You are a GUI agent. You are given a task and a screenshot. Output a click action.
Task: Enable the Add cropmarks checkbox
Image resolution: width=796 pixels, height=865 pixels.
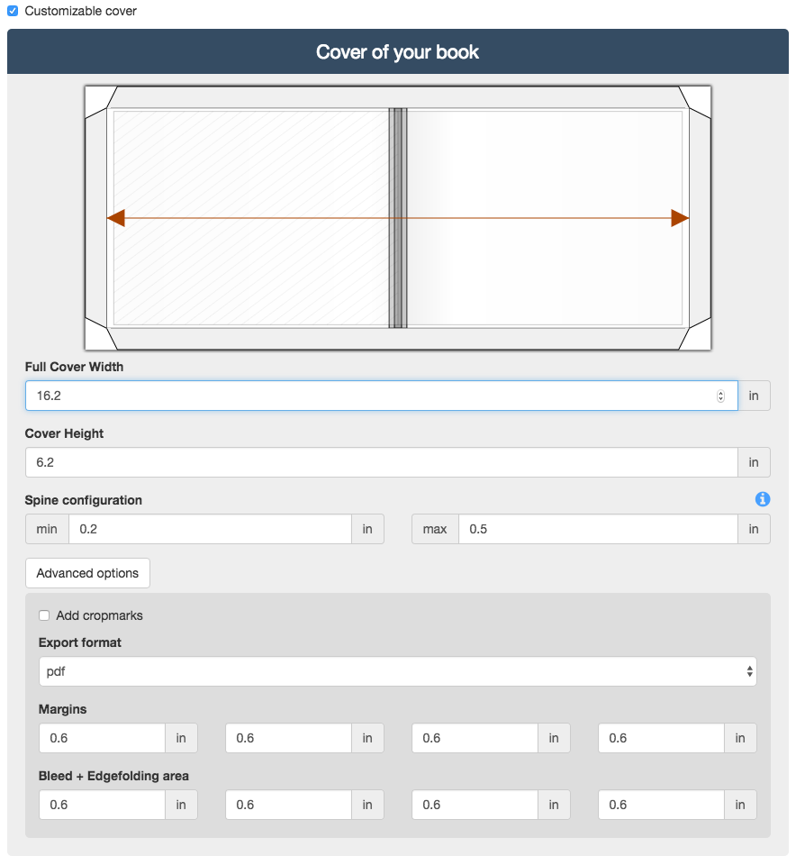(44, 615)
